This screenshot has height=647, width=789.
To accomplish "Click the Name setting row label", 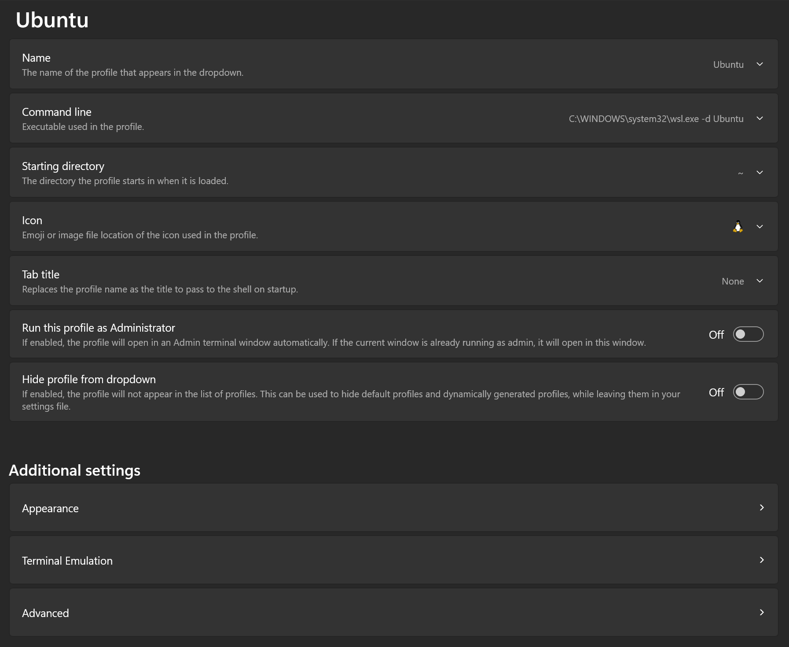I will coord(36,58).
